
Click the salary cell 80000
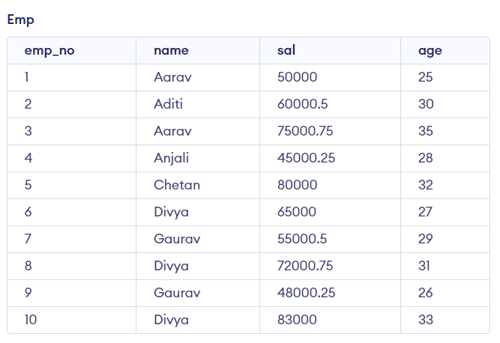pyautogui.click(x=297, y=185)
